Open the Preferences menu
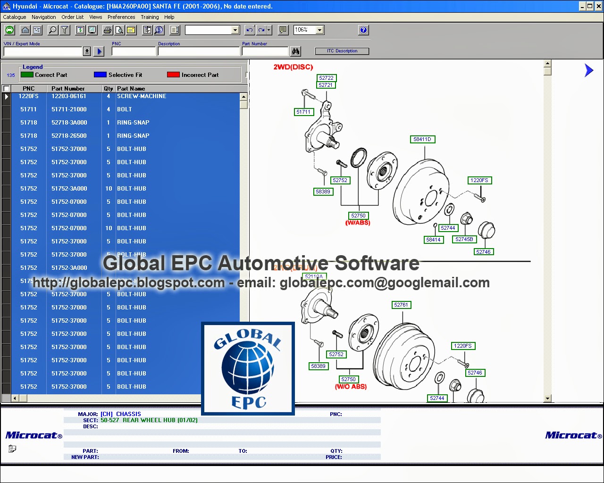This screenshot has height=483, width=604. (121, 17)
